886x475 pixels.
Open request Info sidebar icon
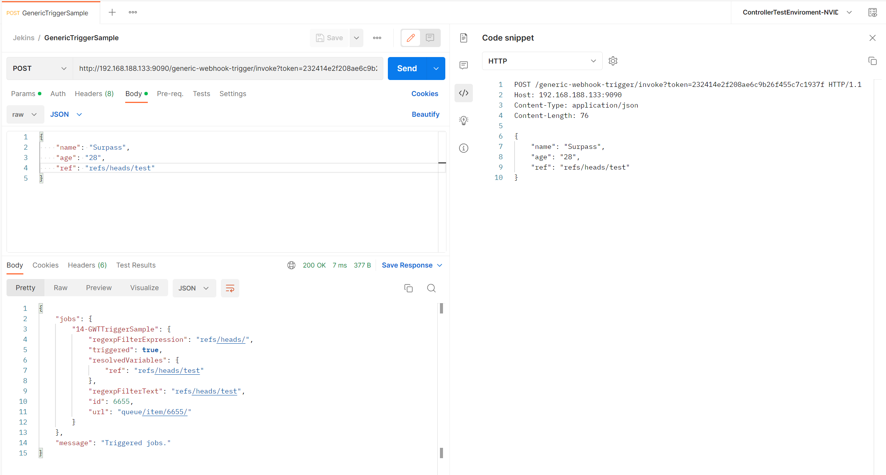pos(464,148)
